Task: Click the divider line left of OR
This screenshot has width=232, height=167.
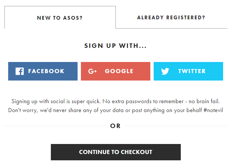Action: [55, 126]
